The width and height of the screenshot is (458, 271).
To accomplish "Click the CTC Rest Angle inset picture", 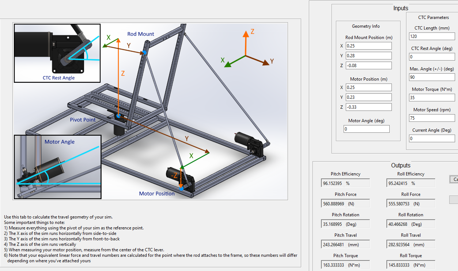I will 57,53.
